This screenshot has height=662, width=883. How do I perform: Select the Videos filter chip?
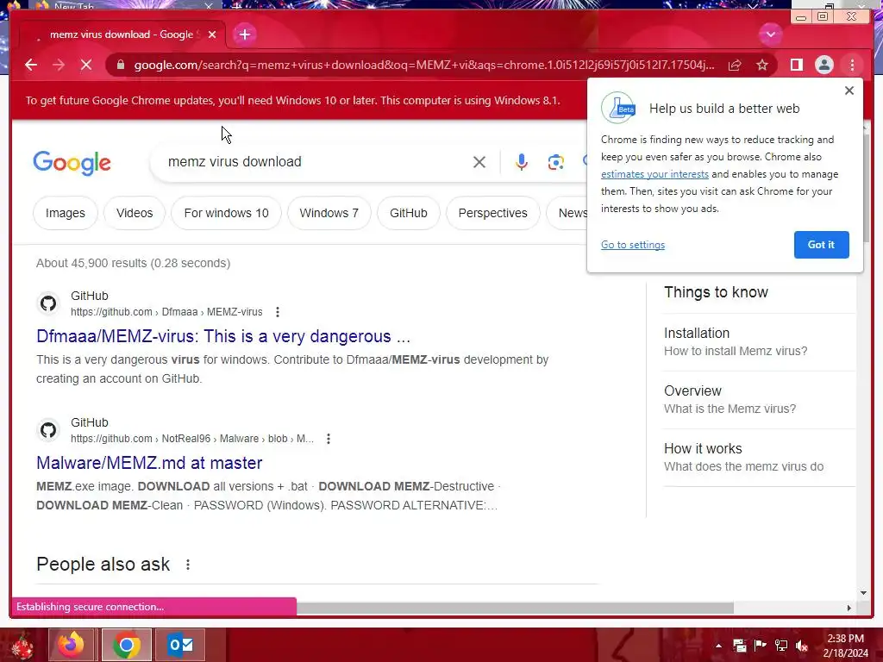pos(135,214)
